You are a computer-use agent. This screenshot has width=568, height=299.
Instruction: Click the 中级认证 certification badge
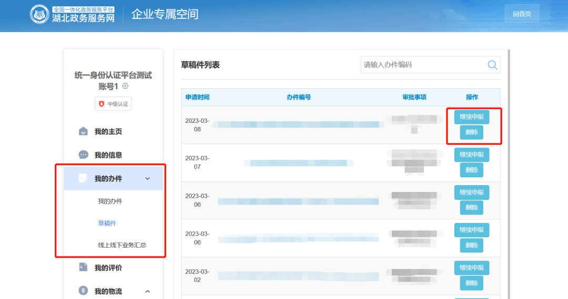[113, 104]
